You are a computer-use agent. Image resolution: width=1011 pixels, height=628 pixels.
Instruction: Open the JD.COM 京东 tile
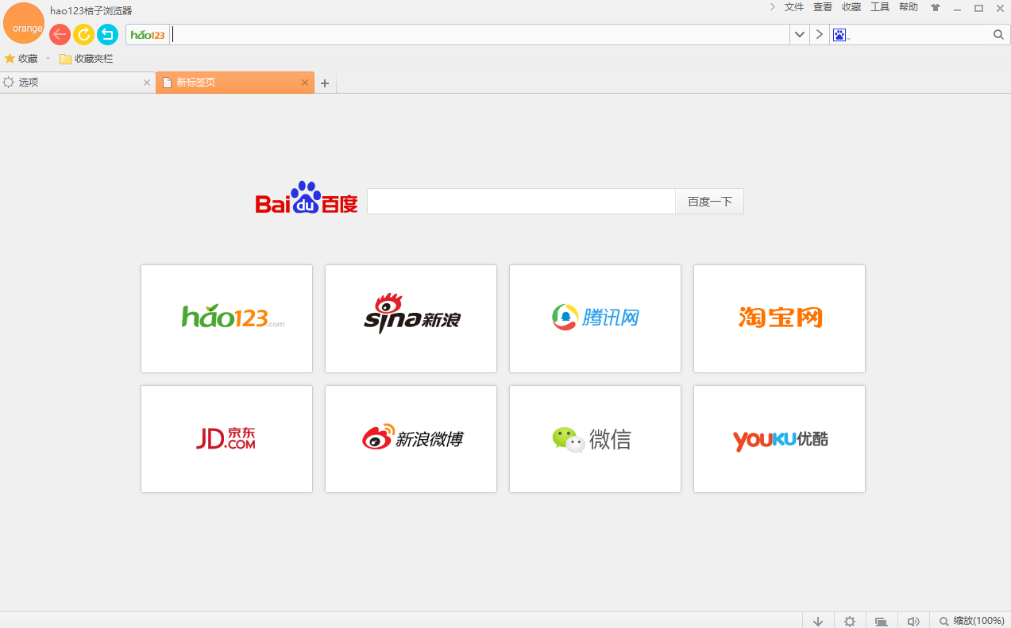226,439
